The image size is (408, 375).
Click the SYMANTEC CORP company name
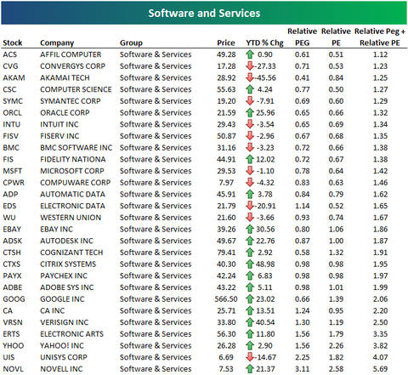point(71,101)
